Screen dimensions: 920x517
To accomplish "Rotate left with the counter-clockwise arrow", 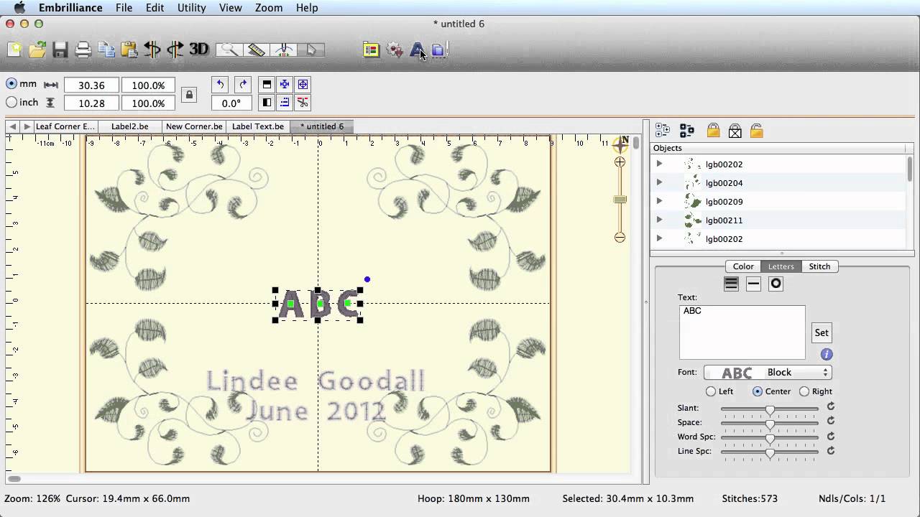I will 220,84.
